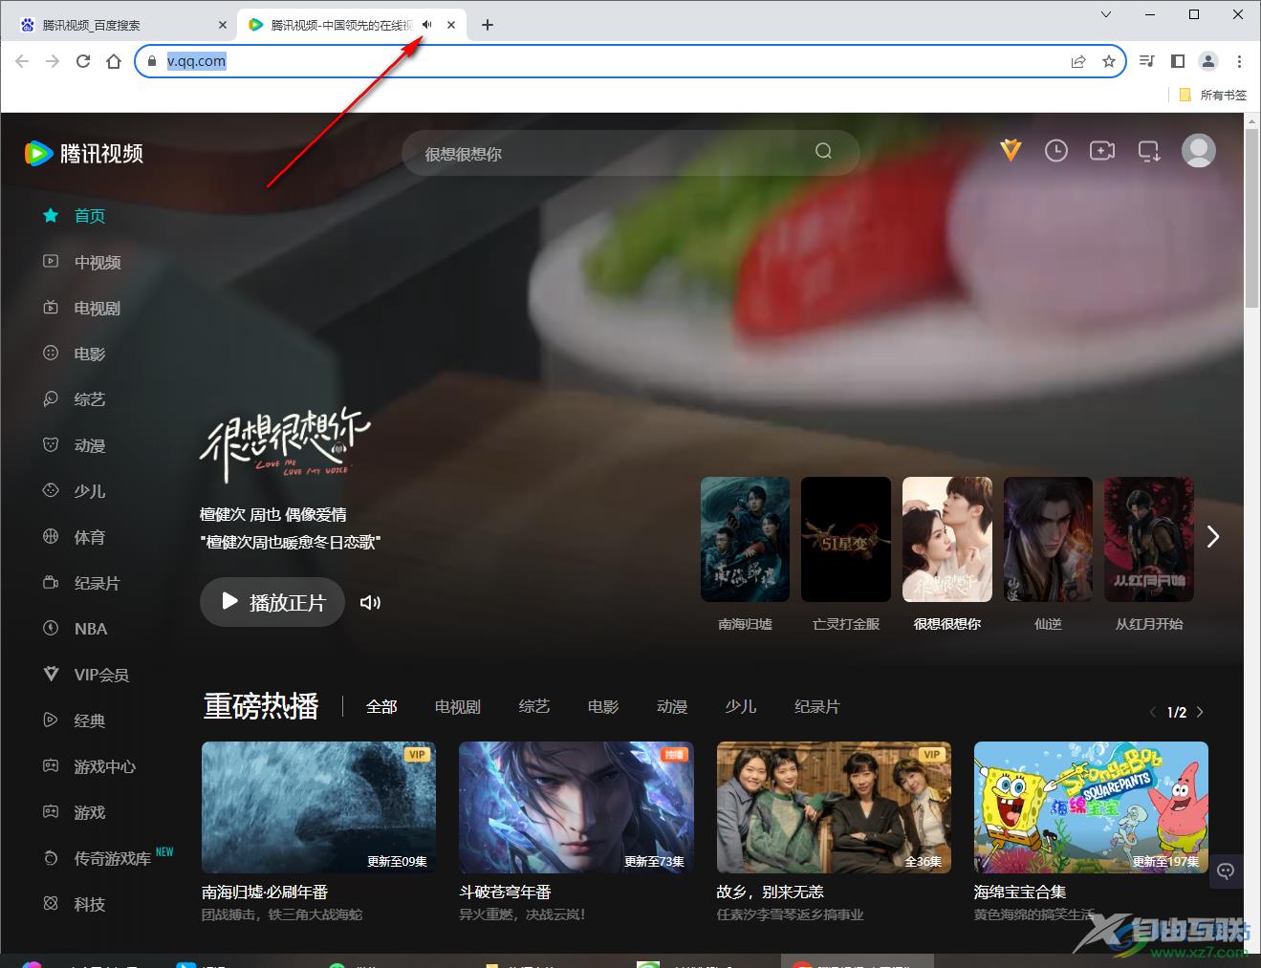
Task: Click the feedback chat bubble icon
Action: pyautogui.click(x=1227, y=871)
